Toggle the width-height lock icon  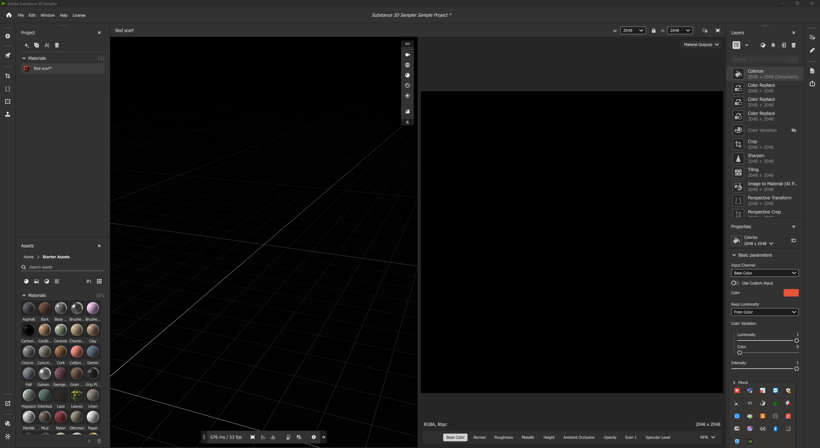(653, 30)
